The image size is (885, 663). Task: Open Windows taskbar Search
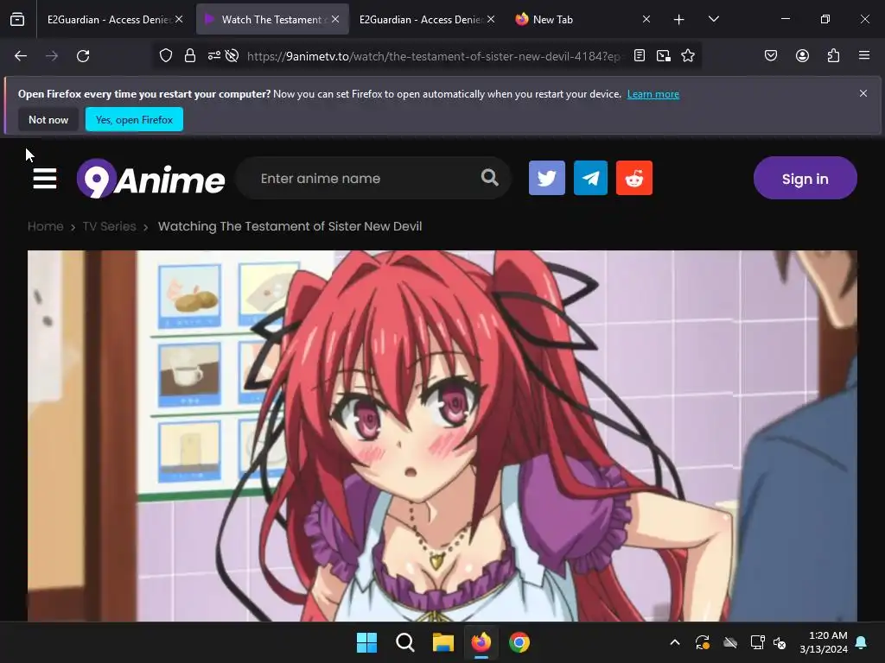pyautogui.click(x=404, y=642)
